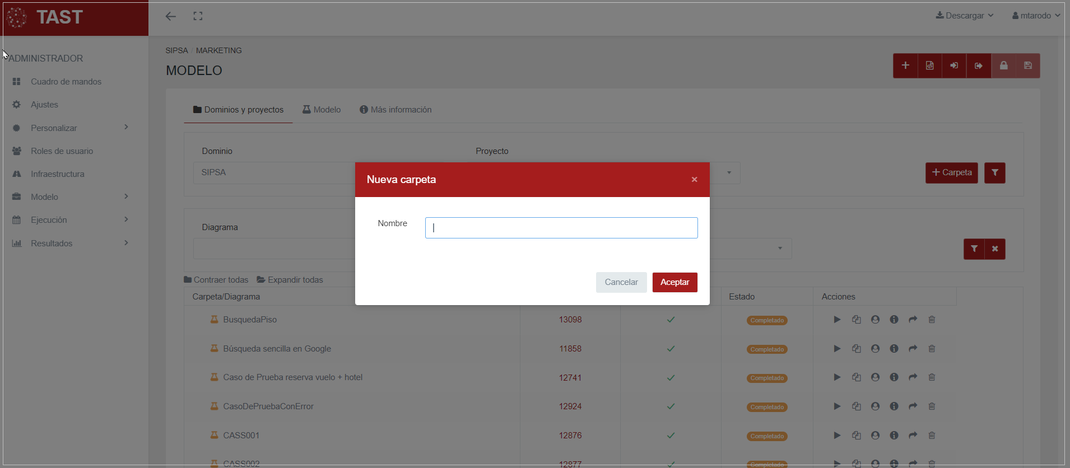Switch to the Modelo tab
Image resolution: width=1070 pixels, height=468 pixels.
pos(322,110)
